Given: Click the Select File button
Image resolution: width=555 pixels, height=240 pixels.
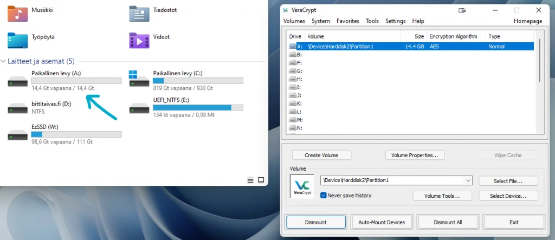Looking at the screenshot, I should 508,181.
